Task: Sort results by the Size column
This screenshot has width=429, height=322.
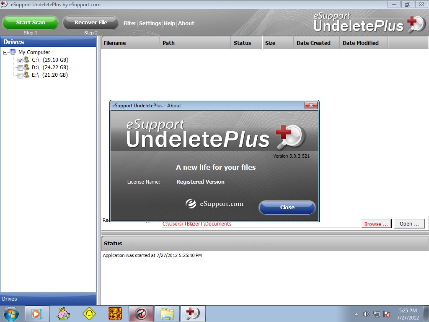Action: pos(278,43)
